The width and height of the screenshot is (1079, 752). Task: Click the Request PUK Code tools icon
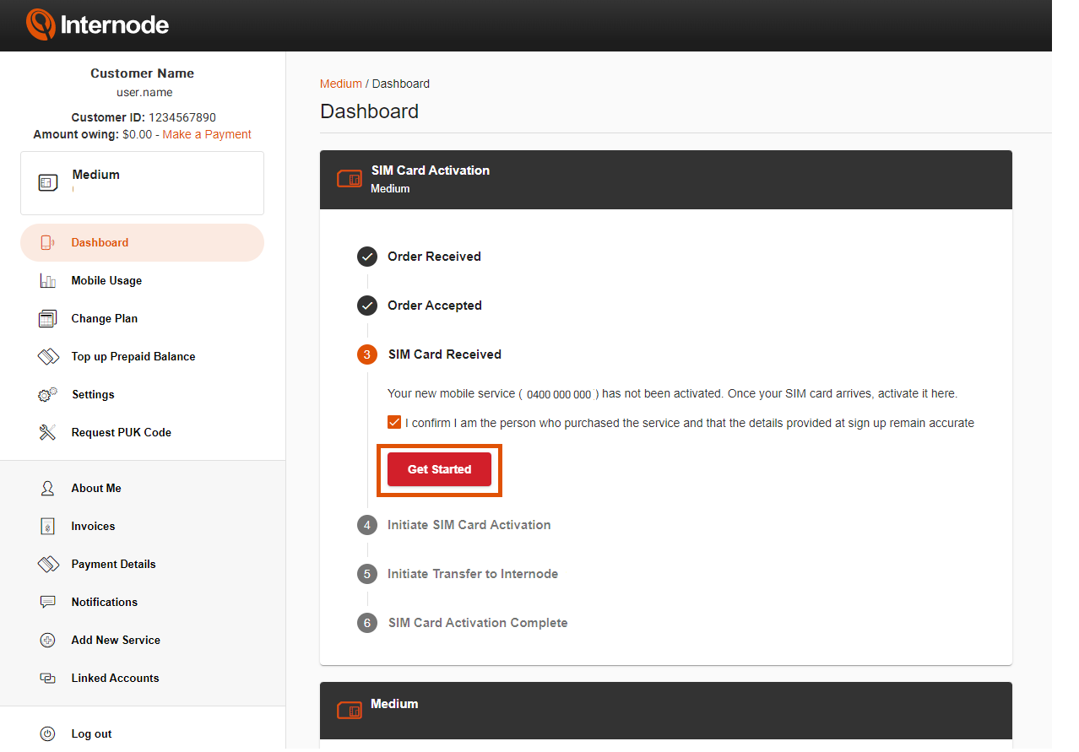coord(47,433)
